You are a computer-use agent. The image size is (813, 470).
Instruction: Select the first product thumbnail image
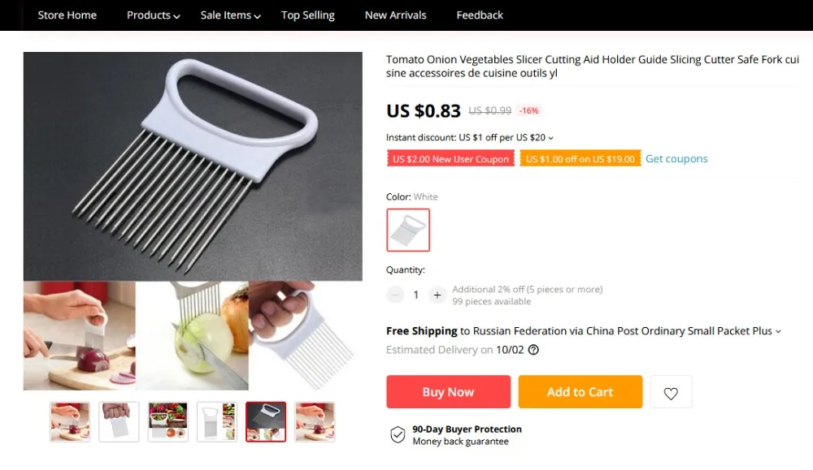tap(70, 422)
